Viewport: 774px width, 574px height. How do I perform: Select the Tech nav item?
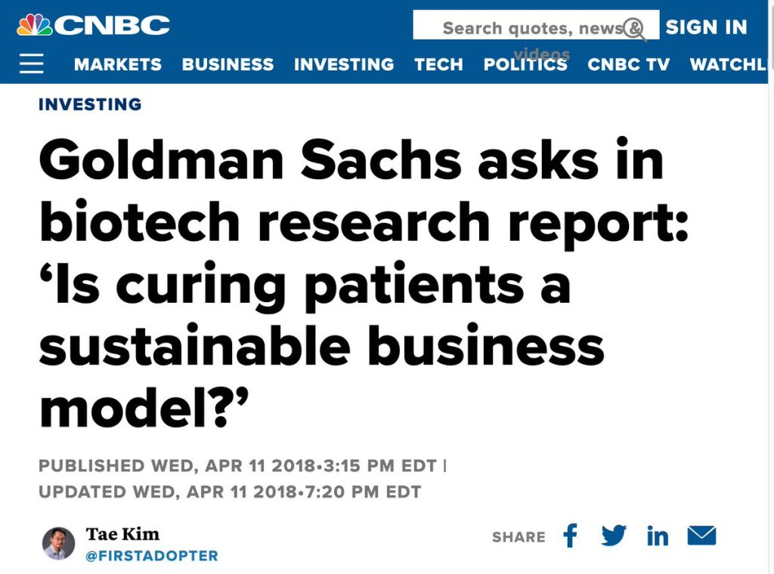[439, 64]
